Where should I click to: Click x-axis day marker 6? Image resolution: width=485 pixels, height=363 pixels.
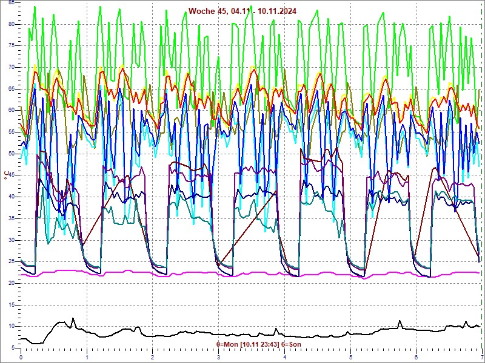416,358
